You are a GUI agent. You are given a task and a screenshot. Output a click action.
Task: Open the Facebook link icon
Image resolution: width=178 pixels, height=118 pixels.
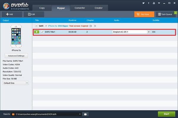coord(149,3)
